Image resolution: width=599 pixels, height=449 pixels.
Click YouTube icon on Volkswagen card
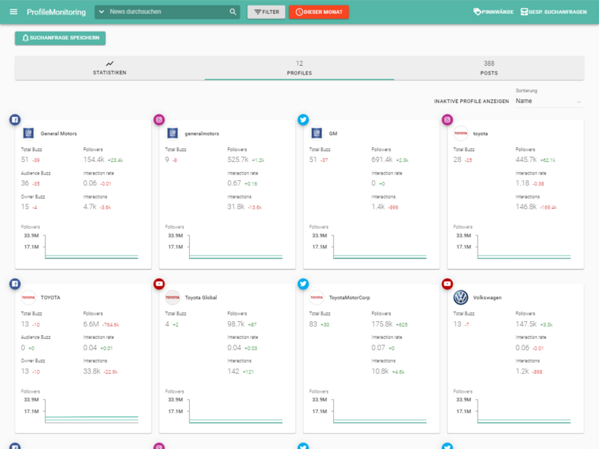[447, 284]
